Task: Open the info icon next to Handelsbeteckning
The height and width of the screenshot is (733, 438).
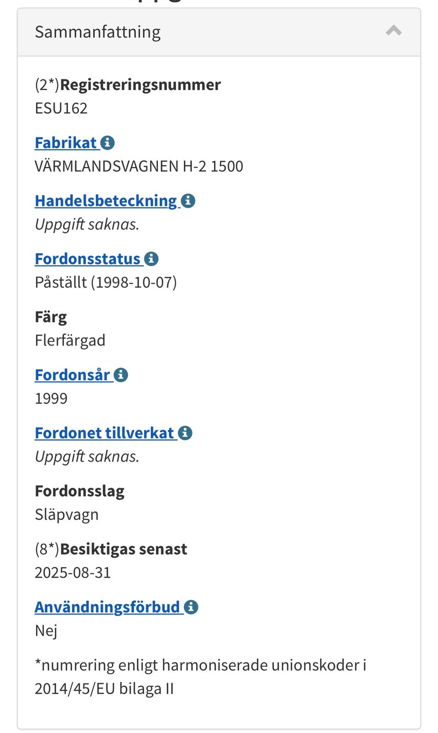Action: click(188, 201)
